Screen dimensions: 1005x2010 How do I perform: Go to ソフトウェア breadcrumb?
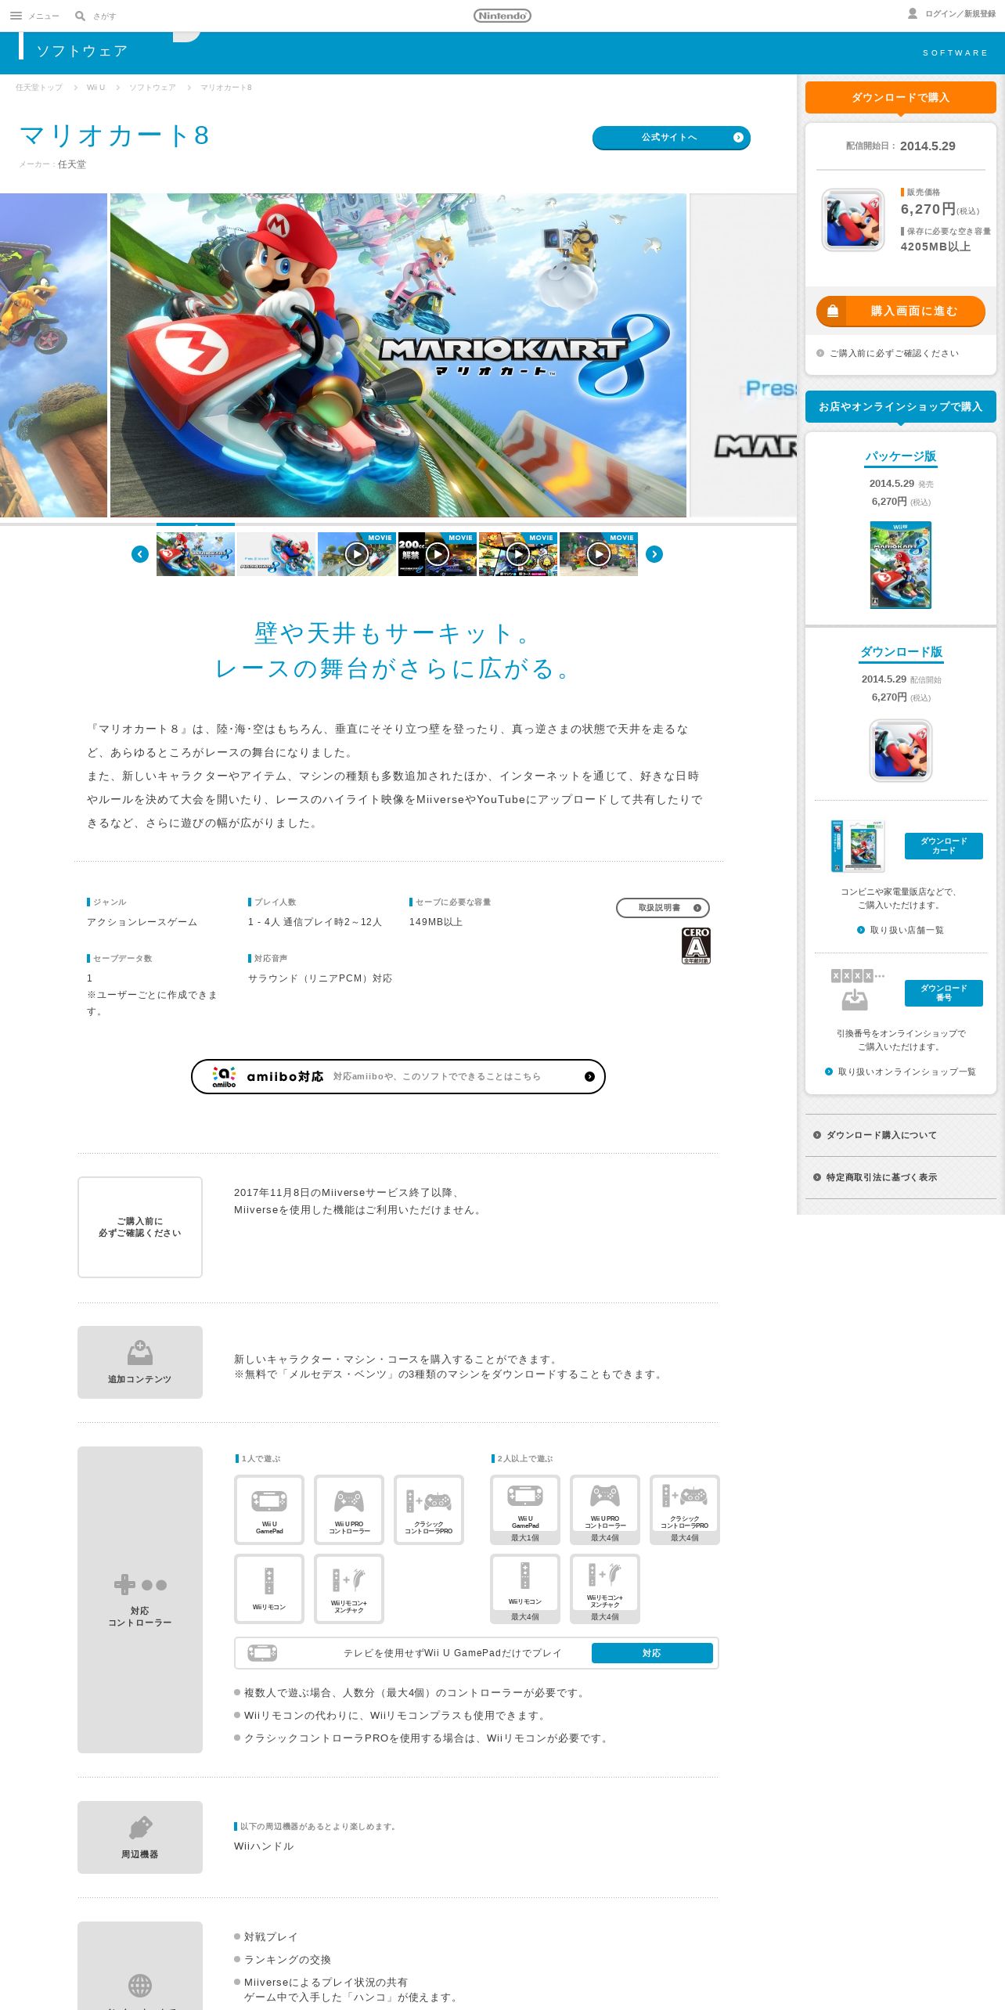153,88
